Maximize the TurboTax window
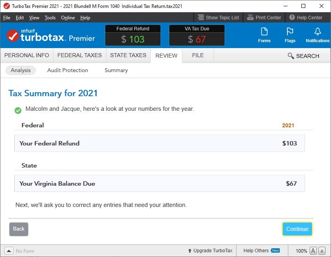This screenshot has height=257, width=331. click(303, 6)
